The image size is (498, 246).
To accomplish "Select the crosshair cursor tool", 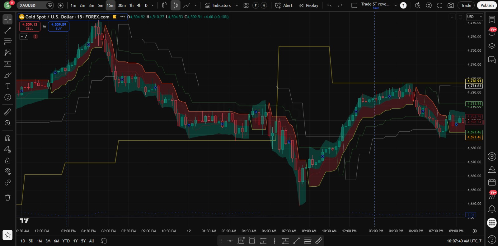I will pyautogui.click(x=8, y=19).
